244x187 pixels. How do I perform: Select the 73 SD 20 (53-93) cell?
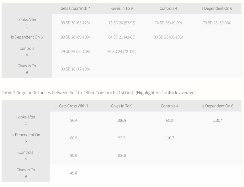[122, 23]
